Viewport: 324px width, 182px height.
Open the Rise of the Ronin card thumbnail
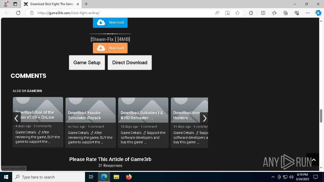click(38, 109)
